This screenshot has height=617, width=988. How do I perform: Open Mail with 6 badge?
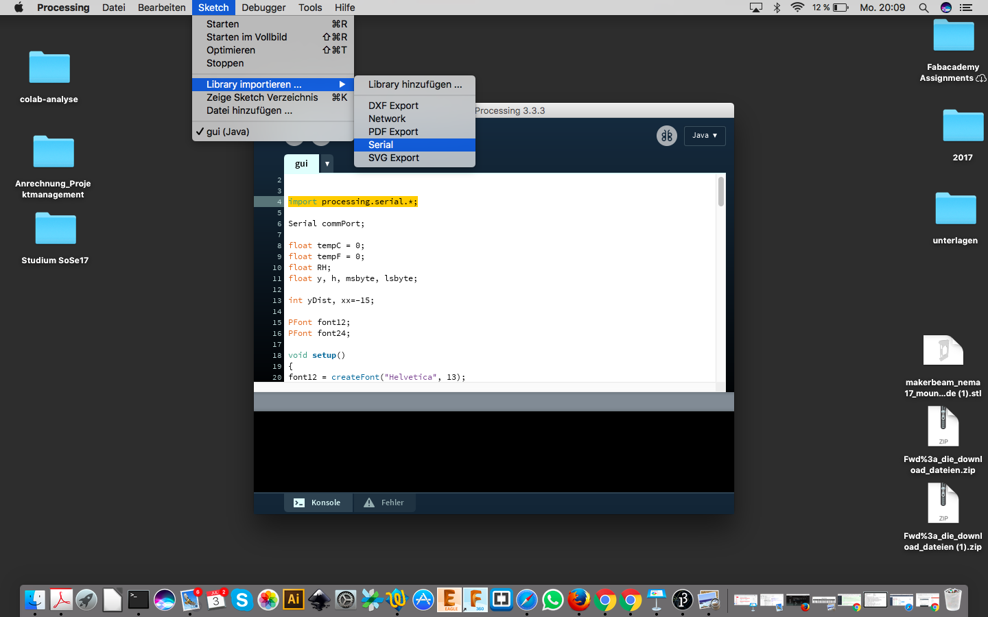(190, 600)
